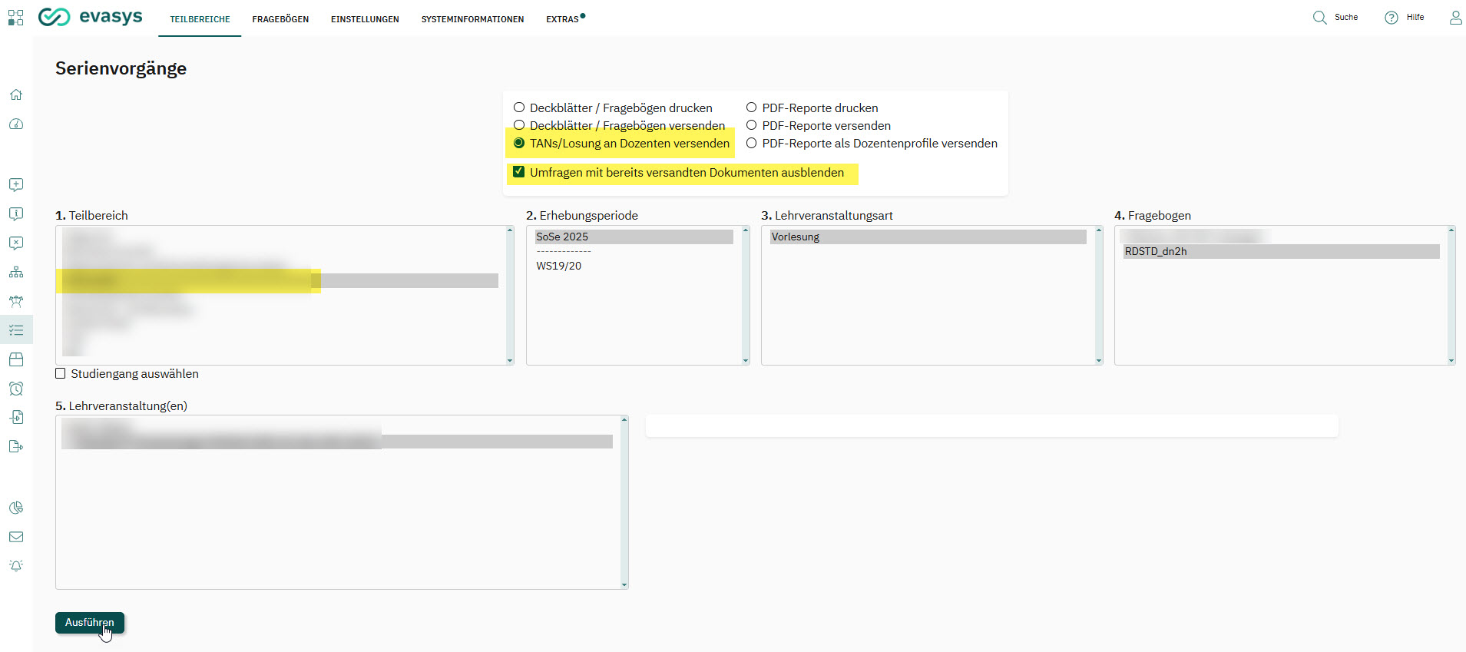
Task: Click the search magnifier icon
Action: (1319, 18)
